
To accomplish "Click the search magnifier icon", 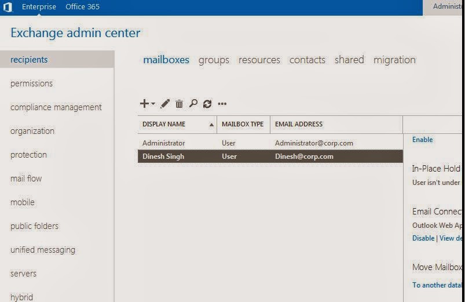I will [x=193, y=103].
